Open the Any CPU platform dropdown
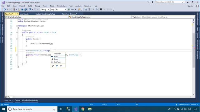This screenshot has height=112, width=200. click(58, 10)
